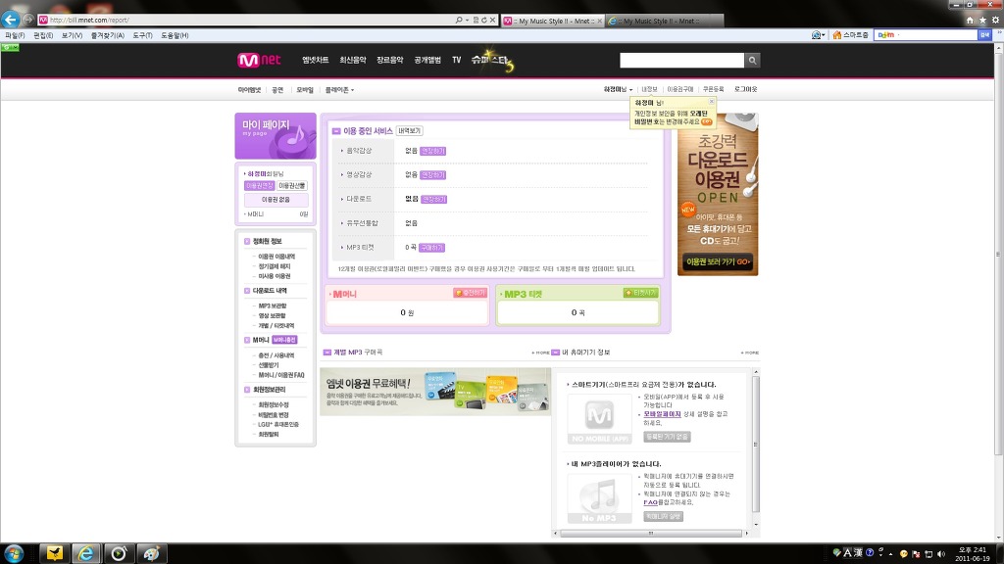The image size is (1004, 564).
Task: Click the IE Favorites star icon
Action: 982,20
